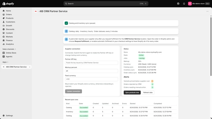Click the Errors column header
212x119 pixels.
[x=124, y=104]
